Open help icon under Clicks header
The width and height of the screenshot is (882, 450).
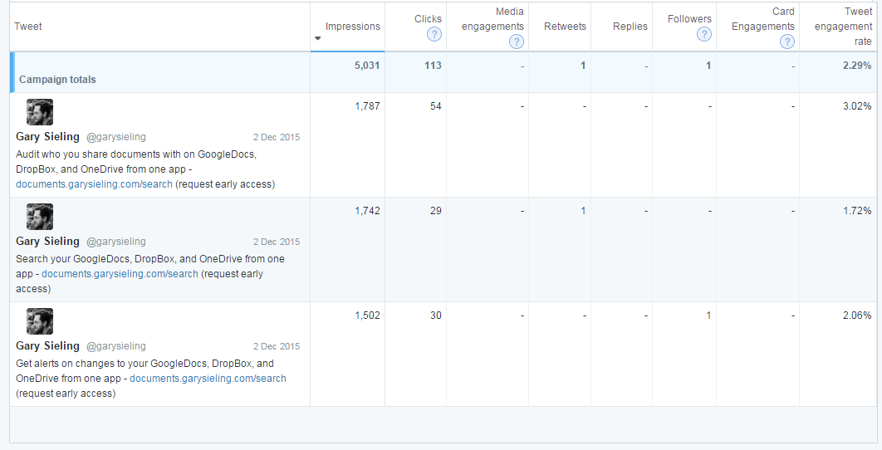434,34
